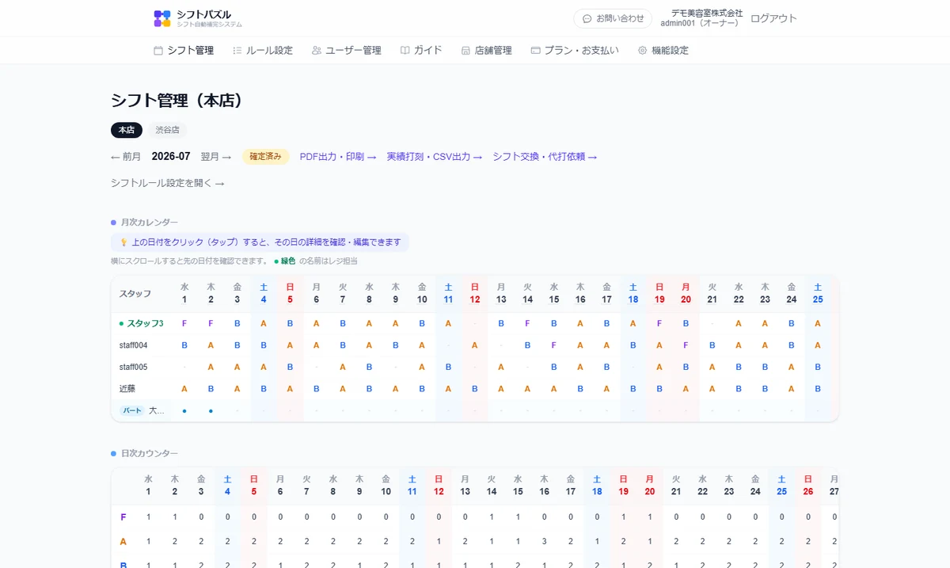The height and width of the screenshot is (568, 950).
Task: Open プラン・お支払い page
Action: click(x=575, y=50)
